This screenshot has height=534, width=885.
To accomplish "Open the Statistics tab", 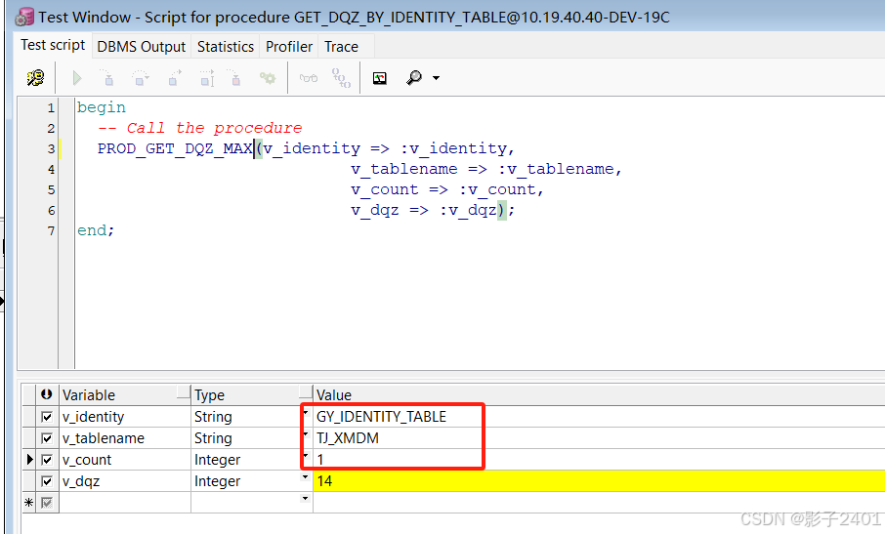I will pyautogui.click(x=226, y=47).
